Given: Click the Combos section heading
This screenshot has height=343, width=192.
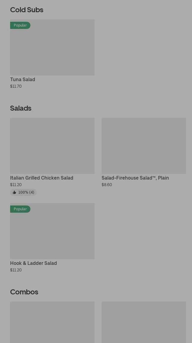Looking at the screenshot, I should (x=24, y=292).
